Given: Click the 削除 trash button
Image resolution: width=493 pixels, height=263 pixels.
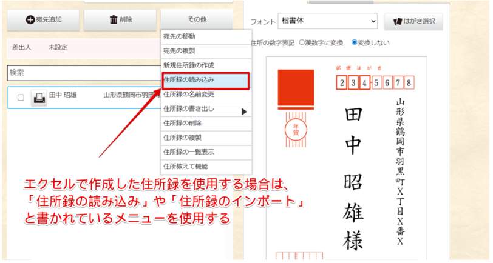Looking at the screenshot, I should pyautogui.click(x=120, y=20).
